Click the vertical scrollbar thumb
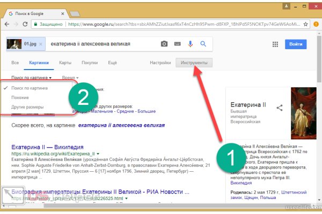The height and width of the screenshot is (214, 322). (x=319, y=59)
